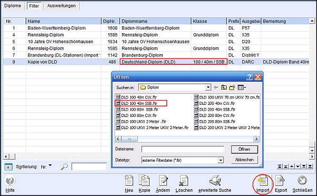Click the magnifier search icon
This screenshot has width=317, height=196.
pos(64,166)
